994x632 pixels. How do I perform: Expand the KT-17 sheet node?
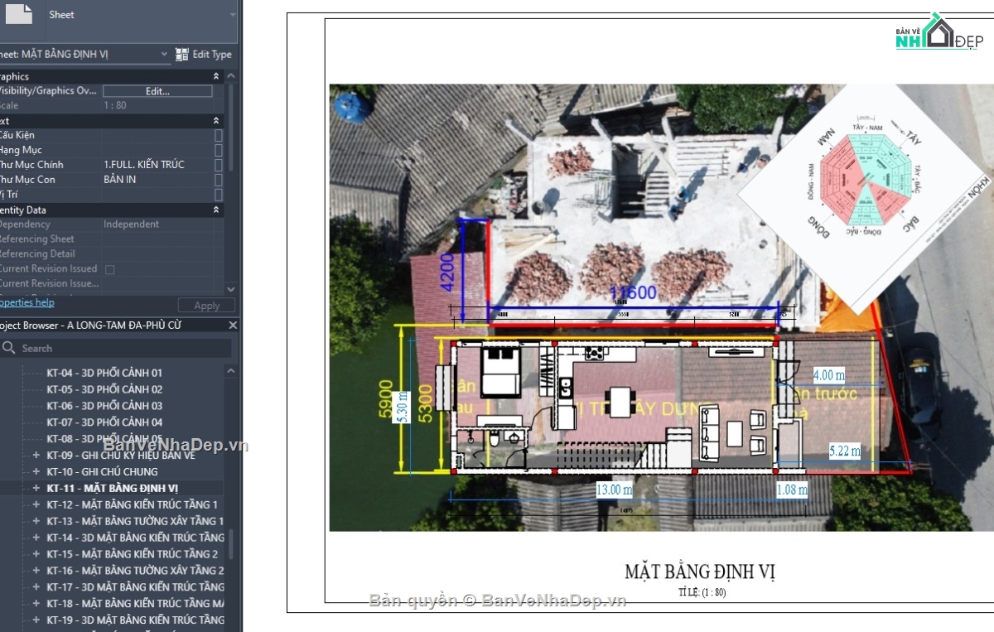point(36,587)
